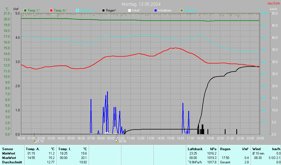Click Temp. A. header in the statistics table
The height and width of the screenshot is (165, 281).
33,149
